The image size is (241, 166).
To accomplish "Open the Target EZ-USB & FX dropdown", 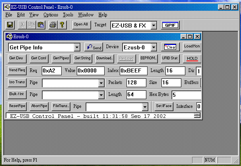I will click(154, 25).
